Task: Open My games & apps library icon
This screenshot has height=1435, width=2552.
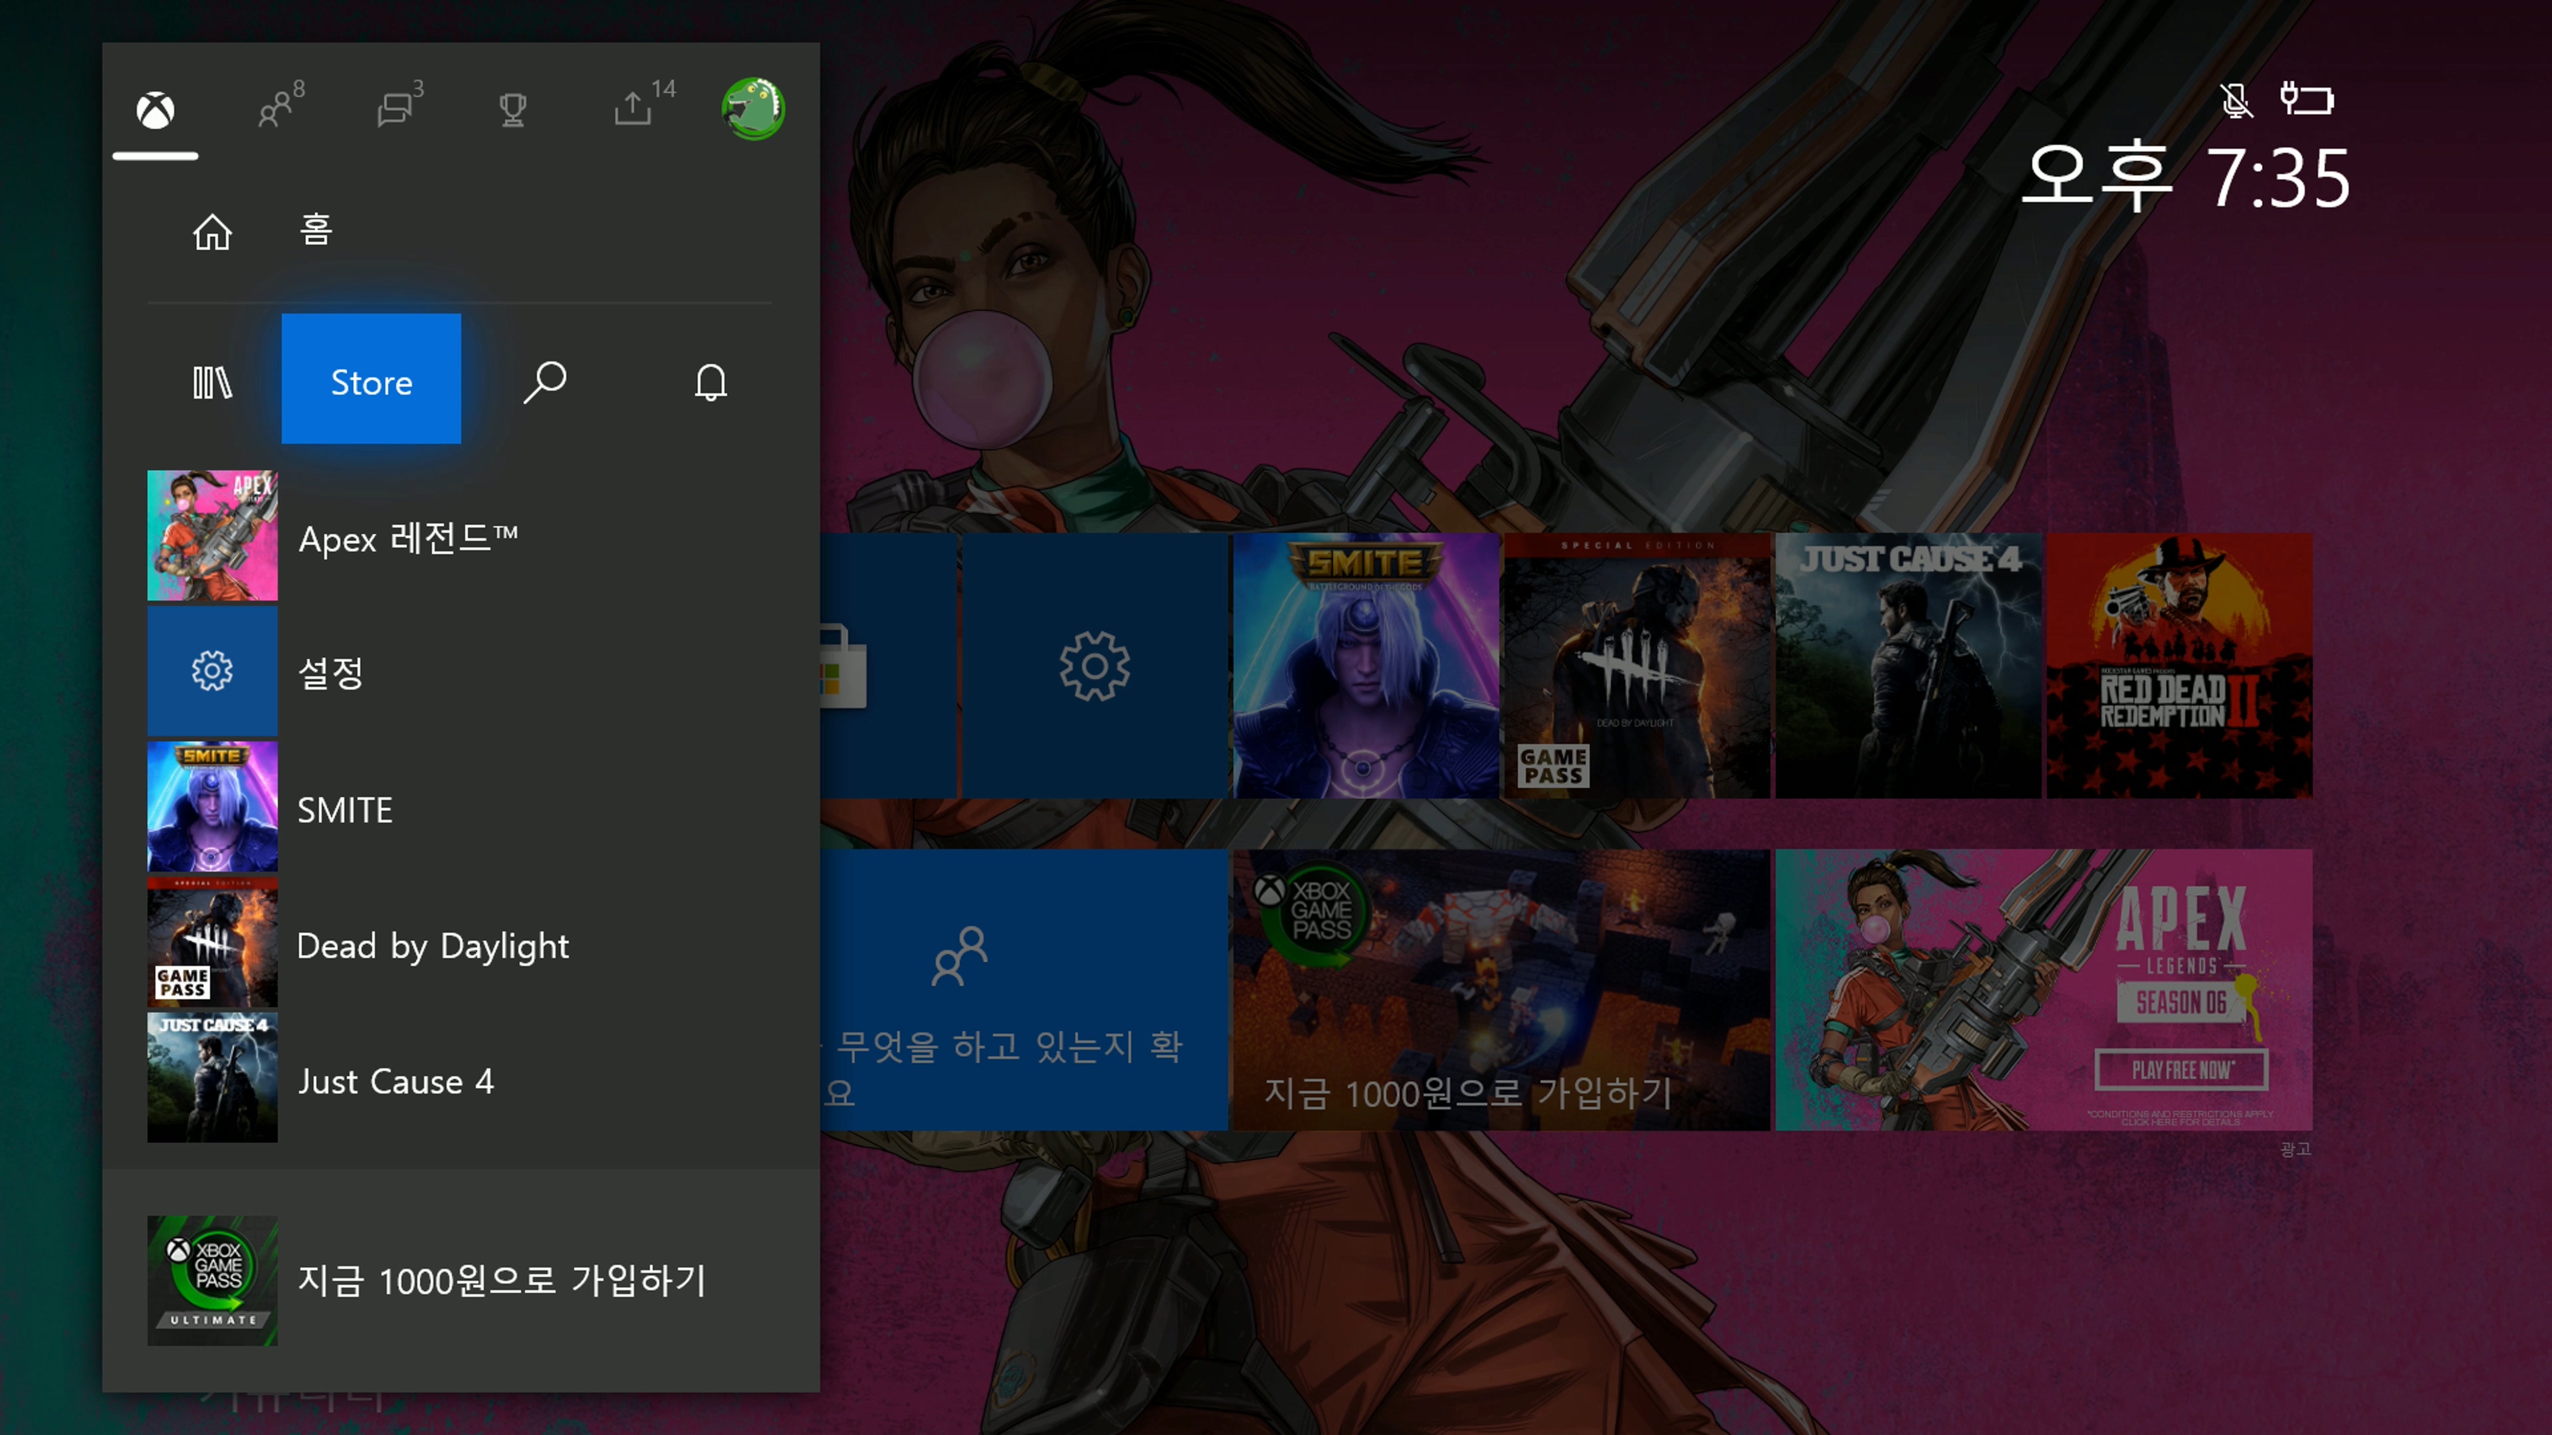Action: point(212,382)
